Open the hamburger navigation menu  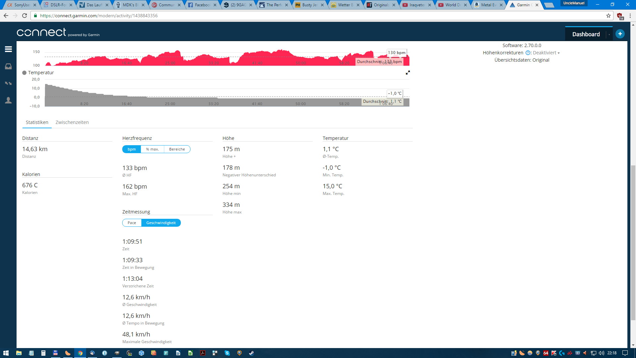(8, 49)
